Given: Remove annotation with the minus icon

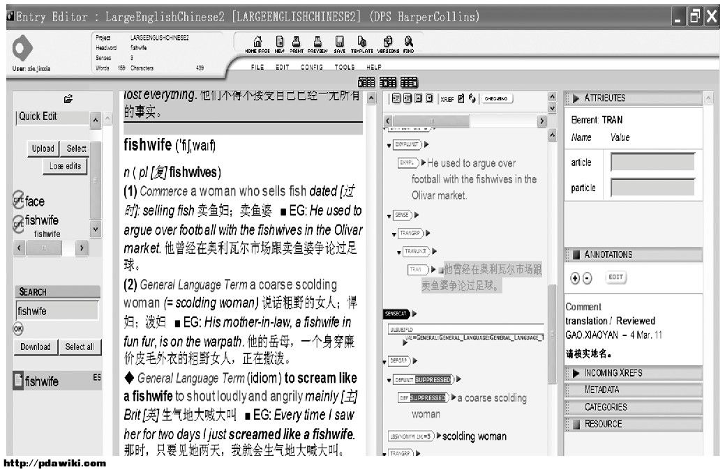Looking at the screenshot, I should 588,278.
